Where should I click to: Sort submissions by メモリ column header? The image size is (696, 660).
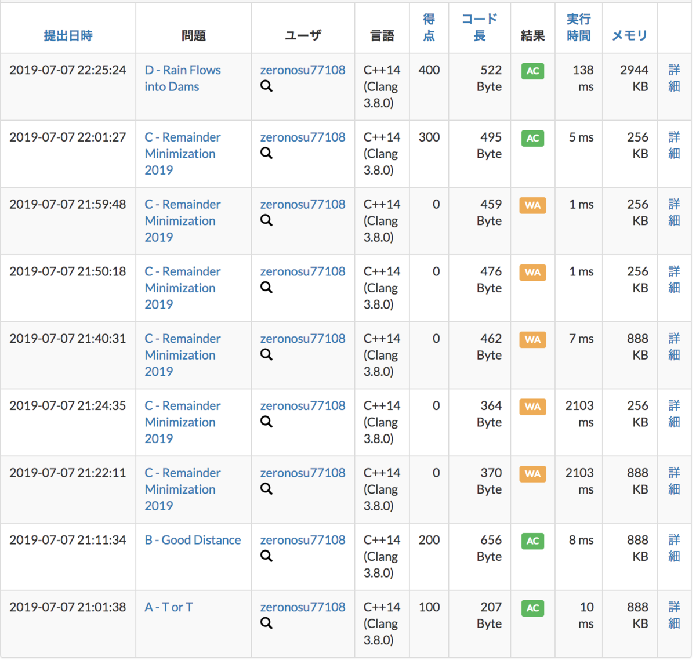pos(629,35)
